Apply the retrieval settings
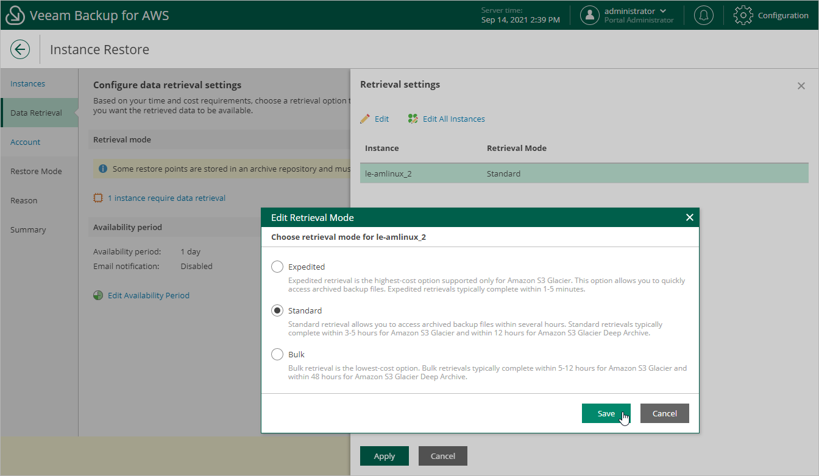The width and height of the screenshot is (819, 476). click(x=385, y=456)
